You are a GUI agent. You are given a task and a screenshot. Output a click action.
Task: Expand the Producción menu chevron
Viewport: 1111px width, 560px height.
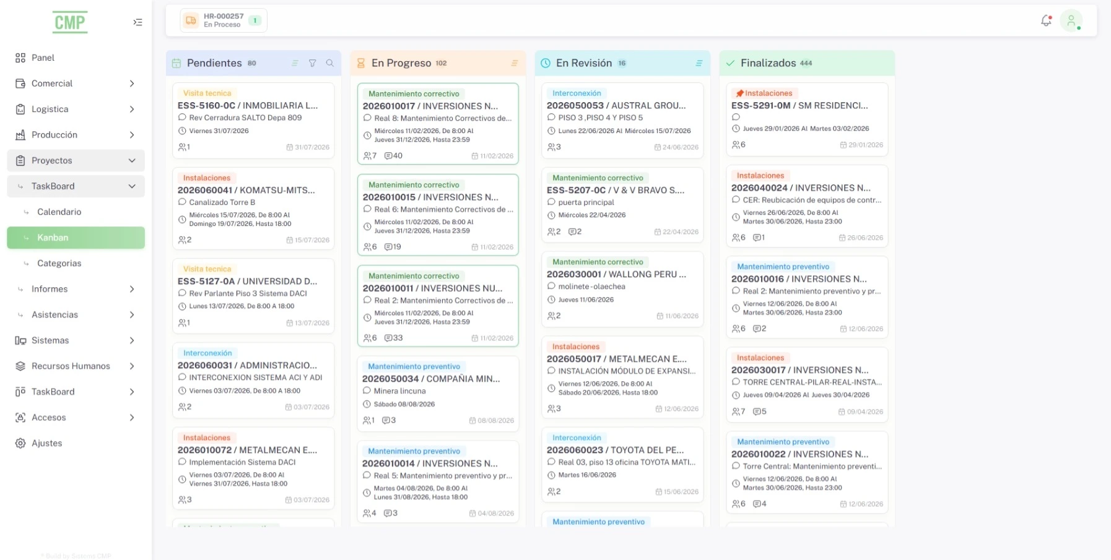click(132, 135)
